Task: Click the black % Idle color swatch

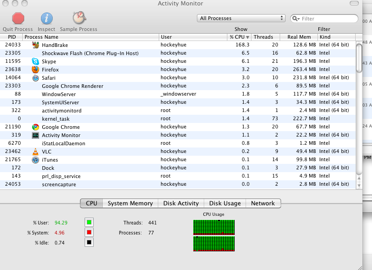Action: click(x=89, y=242)
